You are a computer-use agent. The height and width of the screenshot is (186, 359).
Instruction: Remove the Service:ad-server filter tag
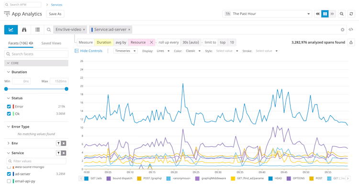point(129,30)
